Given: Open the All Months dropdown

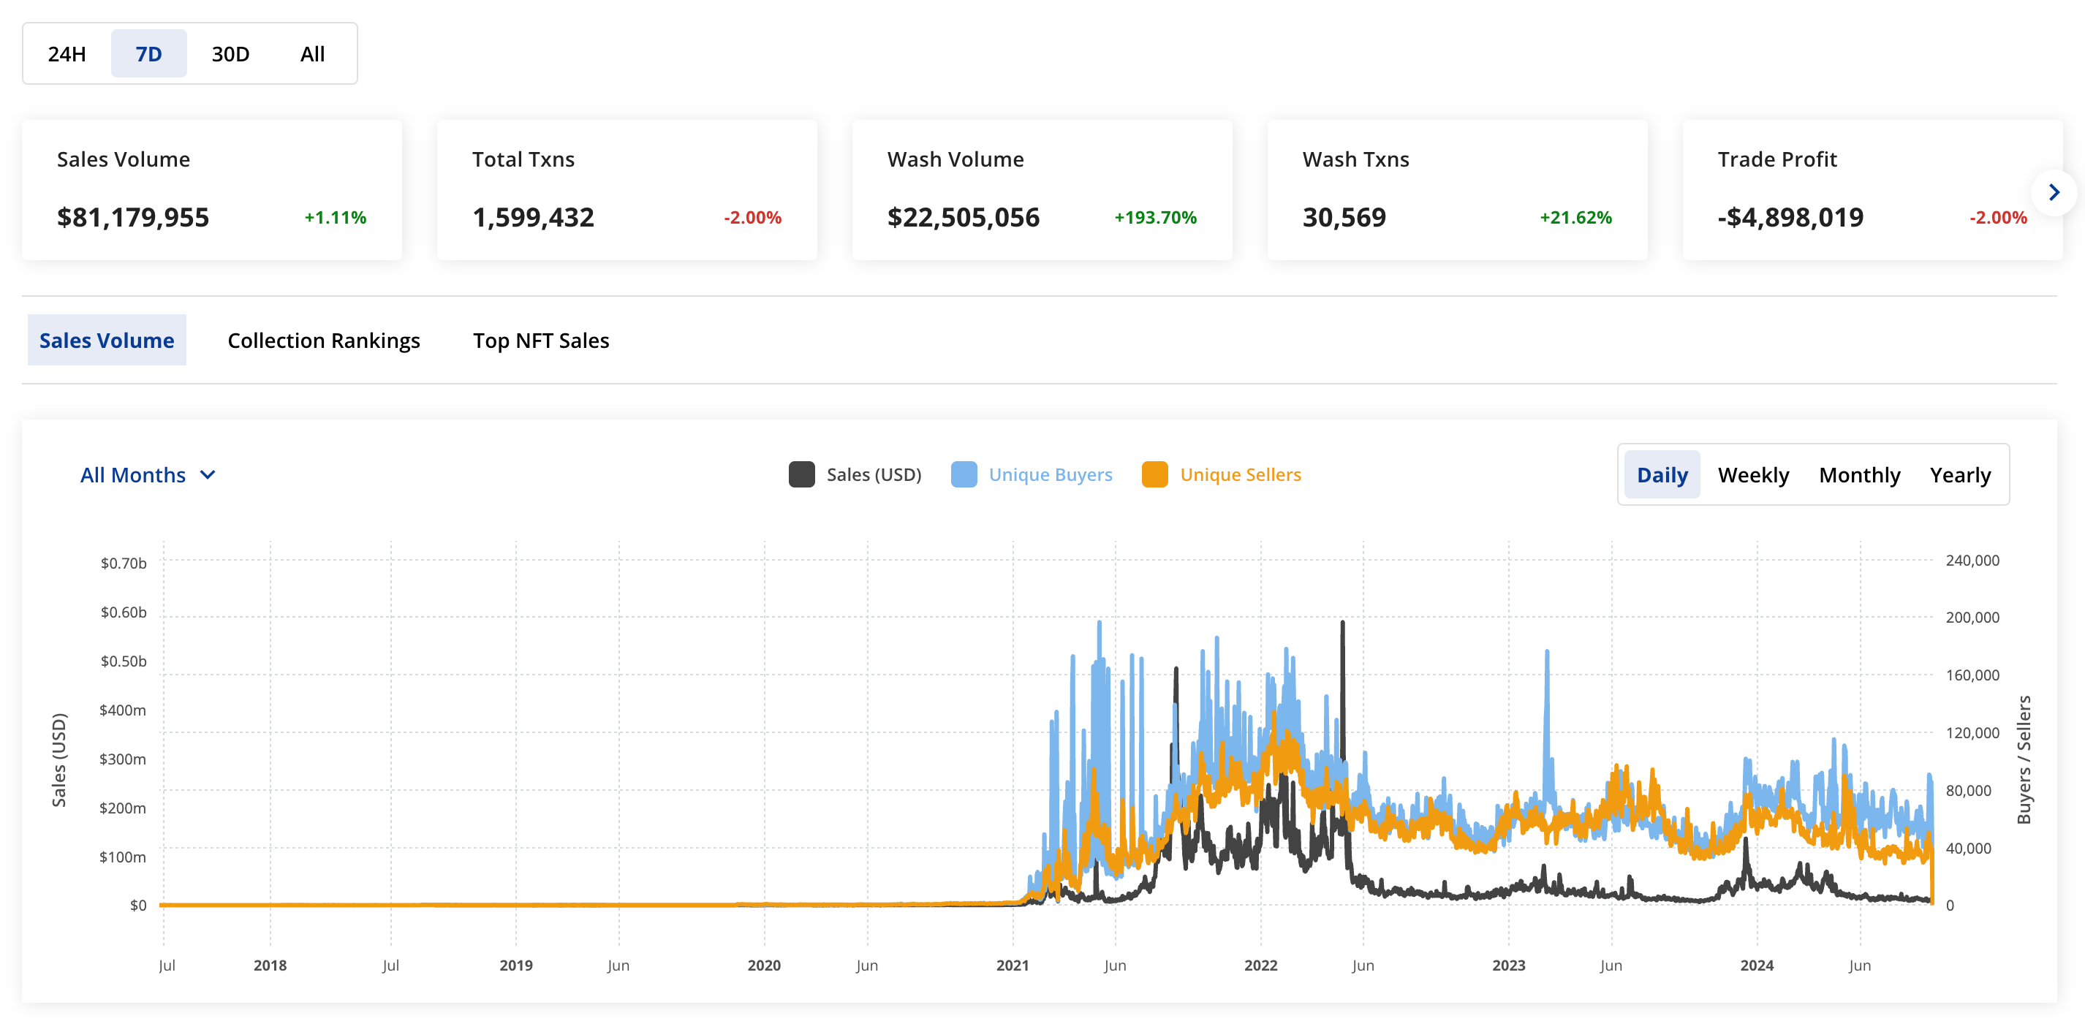Looking at the screenshot, I should pos(134,475).
